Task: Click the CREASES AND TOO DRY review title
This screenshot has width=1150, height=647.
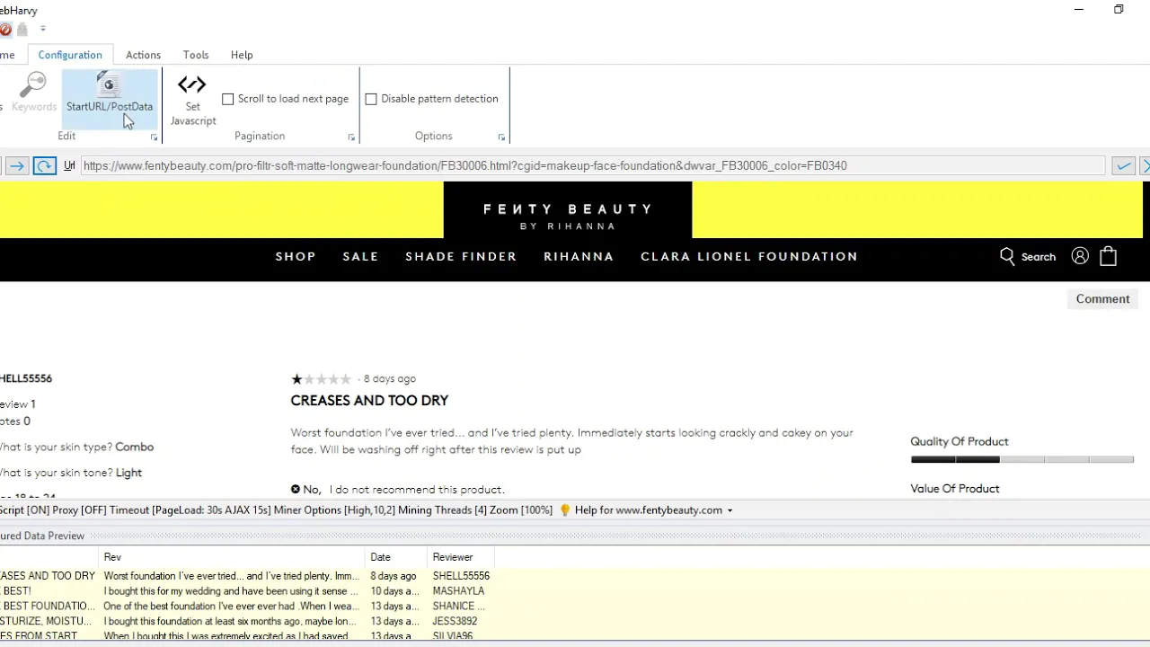Action: (369, 401)
